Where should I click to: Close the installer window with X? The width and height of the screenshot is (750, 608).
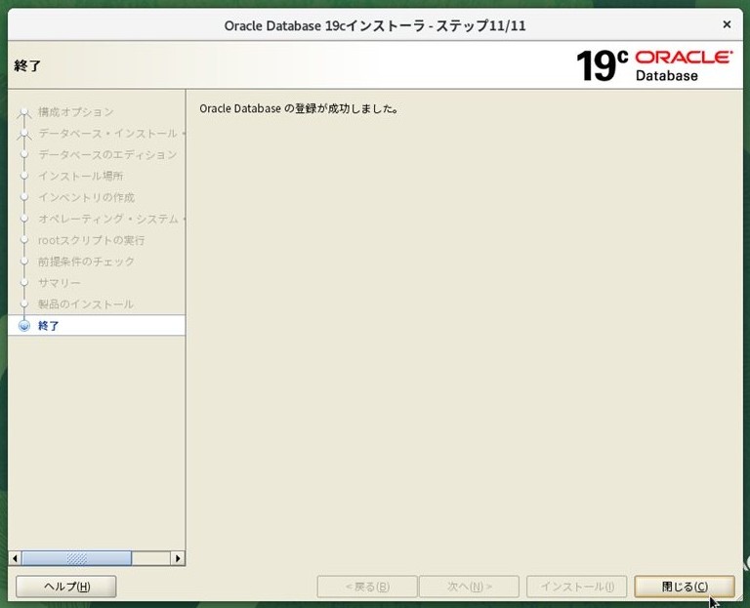[727, 24]
